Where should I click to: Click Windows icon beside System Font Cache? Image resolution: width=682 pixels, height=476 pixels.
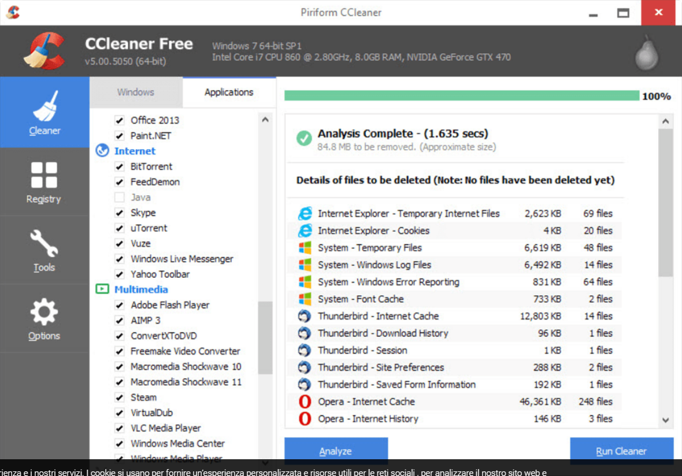(305, 299)
